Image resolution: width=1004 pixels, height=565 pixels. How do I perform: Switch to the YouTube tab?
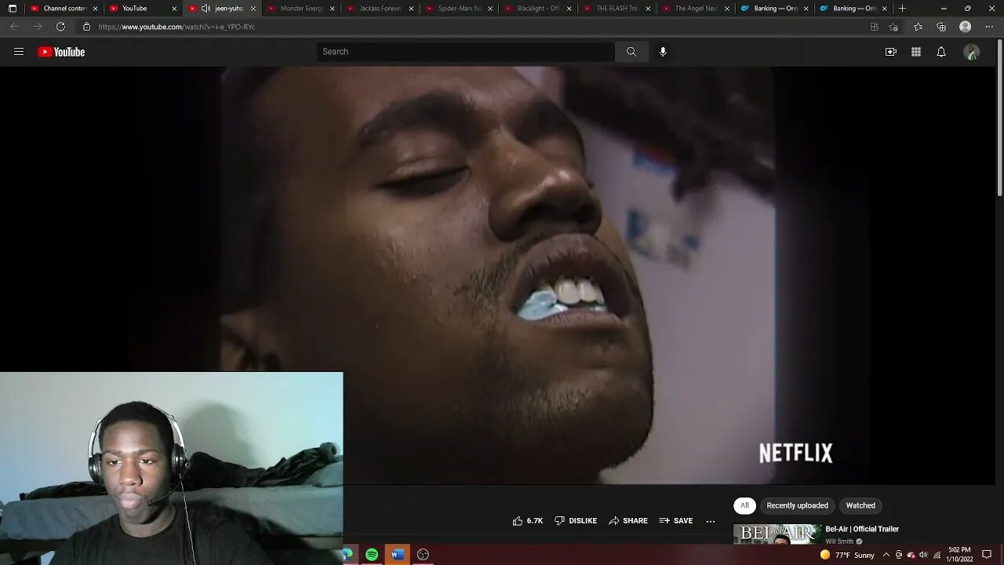pyautogui.click(x=144, y=9)
